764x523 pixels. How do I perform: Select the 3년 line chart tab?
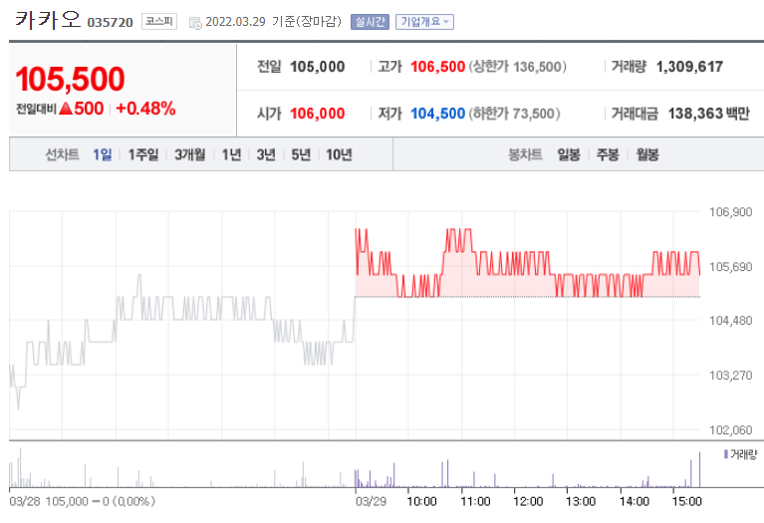point(267,155)
